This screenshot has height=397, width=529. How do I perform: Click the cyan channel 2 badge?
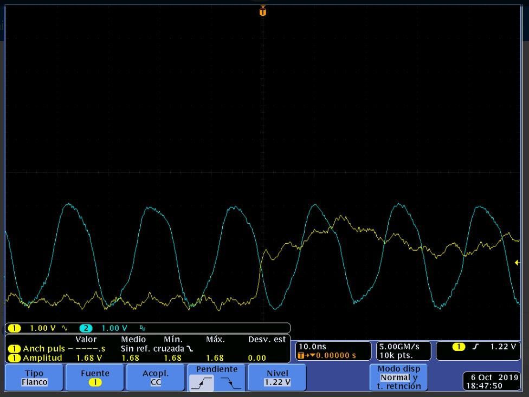click(x=86, y=328)
